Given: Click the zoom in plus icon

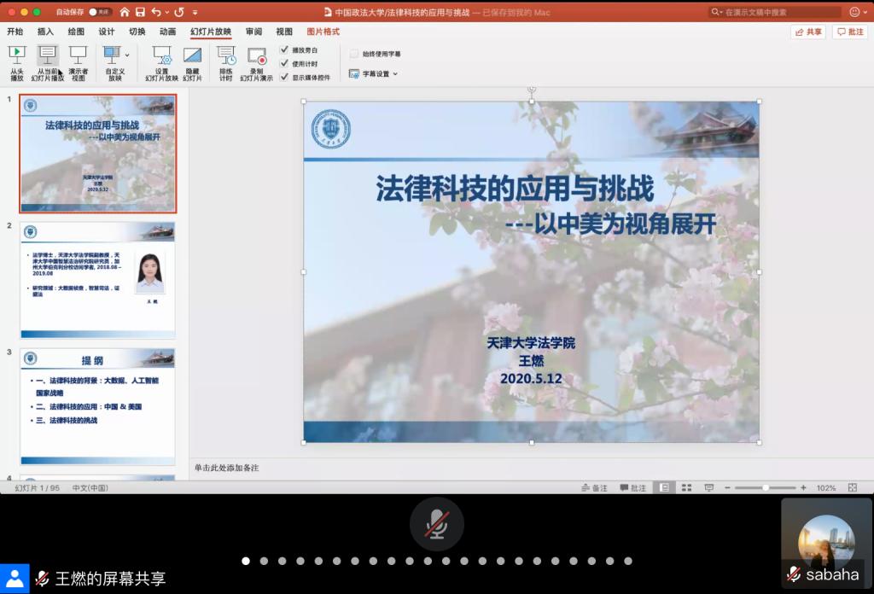Looking at the screenshot, I should click(803, 487).
